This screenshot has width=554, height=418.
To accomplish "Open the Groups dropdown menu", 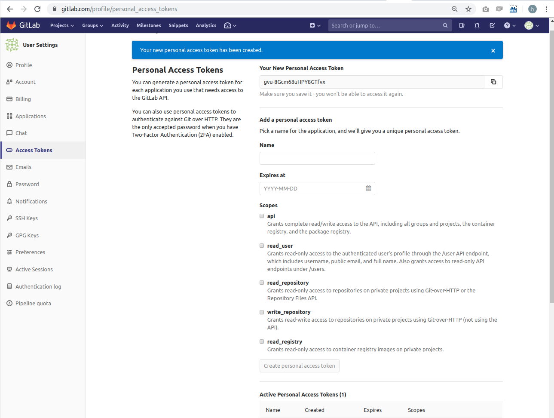I will (x=92, y=25).
